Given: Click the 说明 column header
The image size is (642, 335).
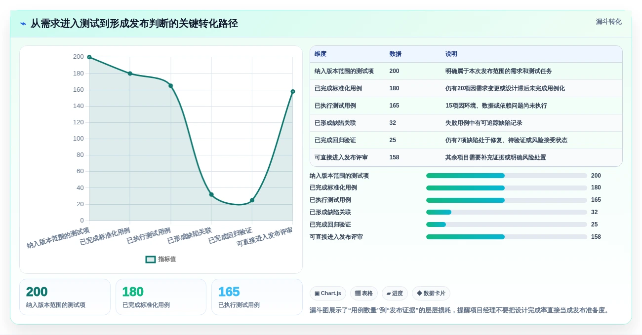Looking at the screenshot, I should (451, 54).
